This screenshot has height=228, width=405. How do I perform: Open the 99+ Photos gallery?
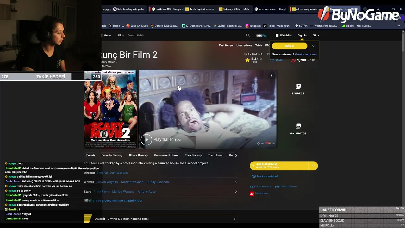point(298,129)
